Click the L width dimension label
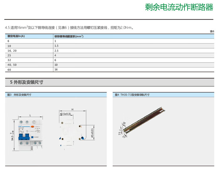Image resolution: width=220 pixels, height=169 pixels. click(30, 115)
